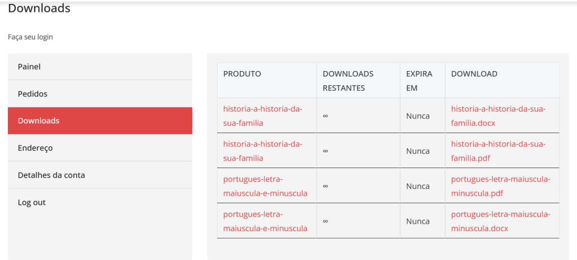Open historia product link in the .pdf row

263,151
